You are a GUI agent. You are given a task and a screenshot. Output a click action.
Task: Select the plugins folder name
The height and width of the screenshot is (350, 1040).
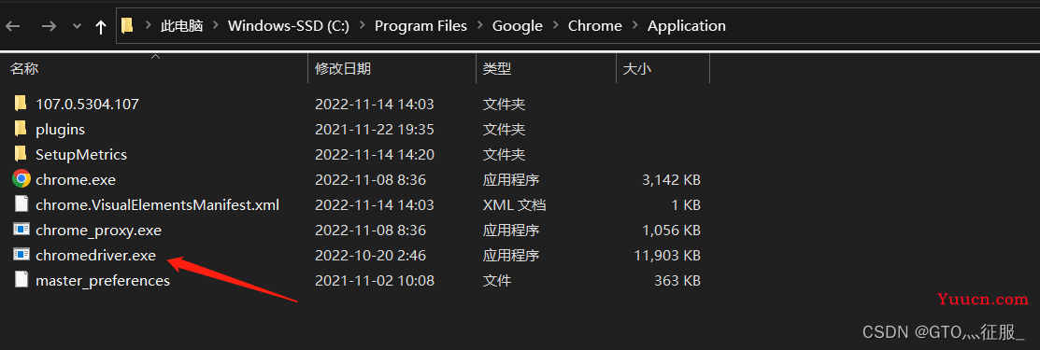(x=61, y=129)
